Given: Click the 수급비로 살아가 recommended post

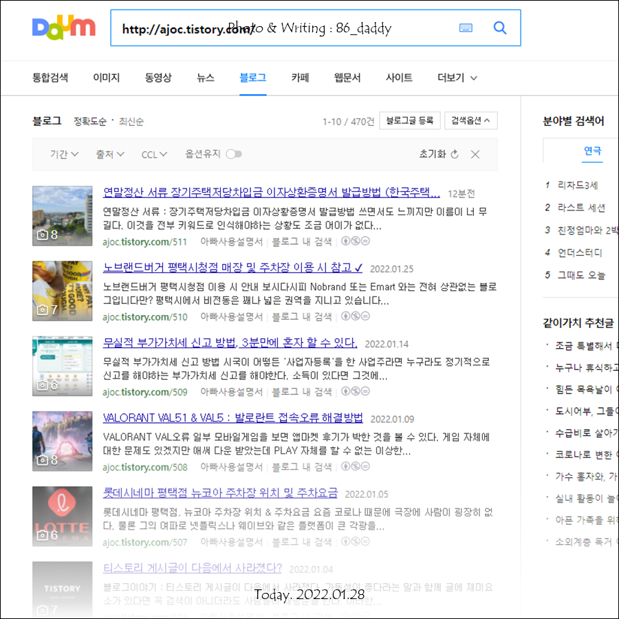Looking at the screenshot, I should [x=586, y=433].
